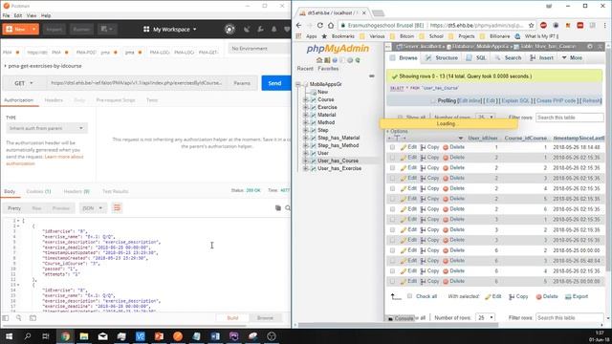Open Postman from the Windows taskbar
This screenshot has width=612, height=344.
pyautogui.click(x=178, y=336)
